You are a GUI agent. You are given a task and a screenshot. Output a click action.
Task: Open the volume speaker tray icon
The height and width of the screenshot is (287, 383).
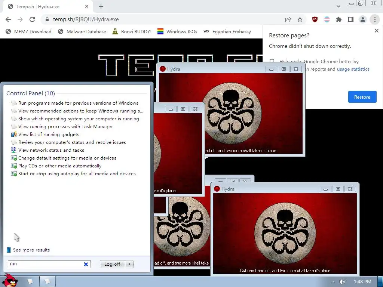[342, 282]
